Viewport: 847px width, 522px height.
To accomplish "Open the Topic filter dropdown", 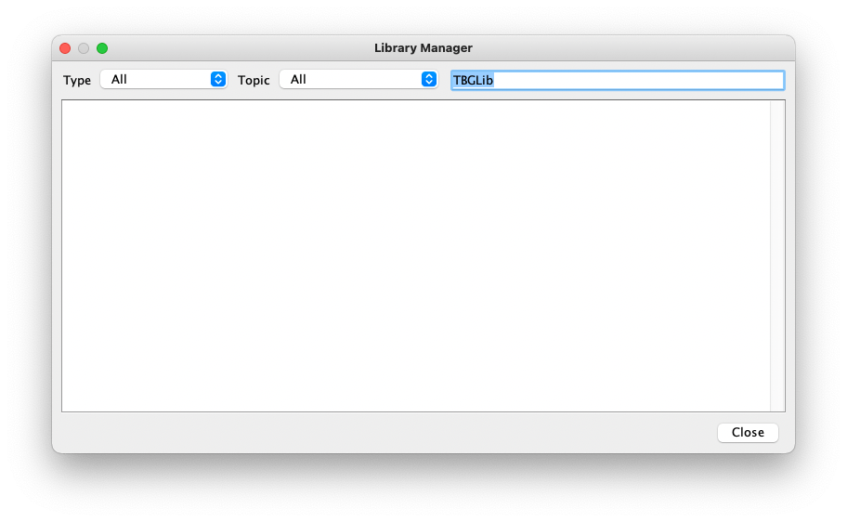I will tap(358, 80).
